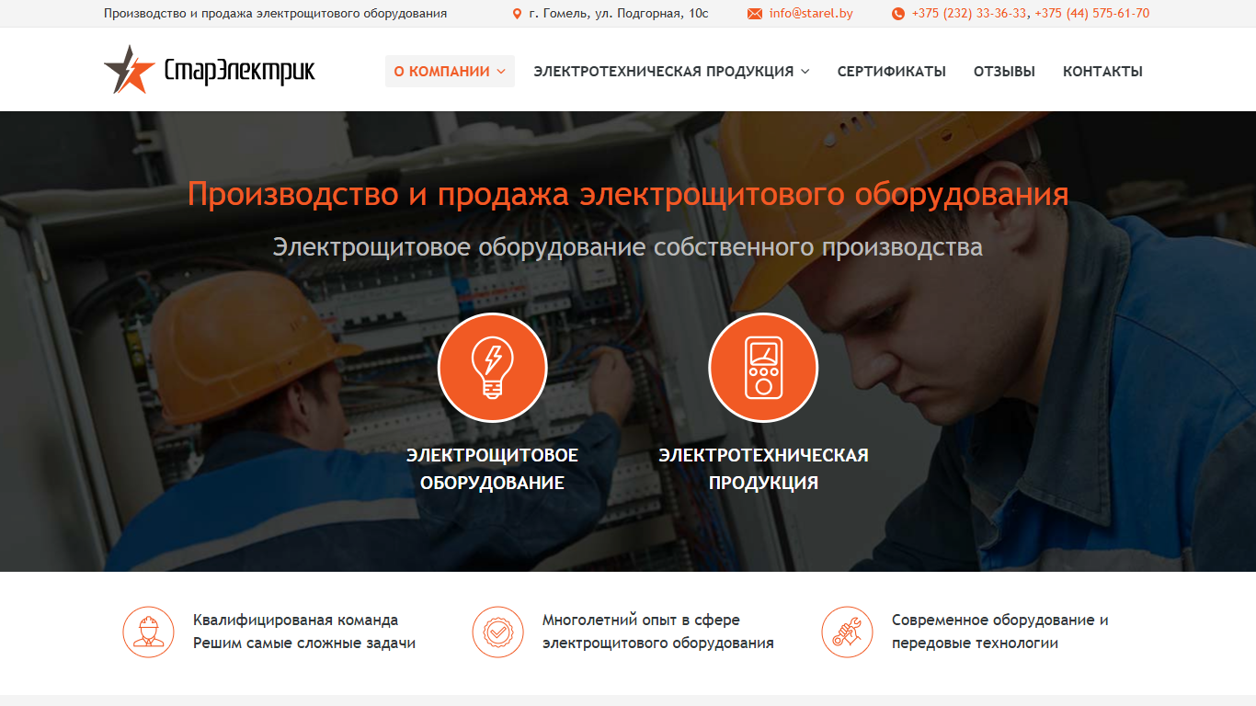
Task: Click the orange phone icon
Action: coord(898,14)
